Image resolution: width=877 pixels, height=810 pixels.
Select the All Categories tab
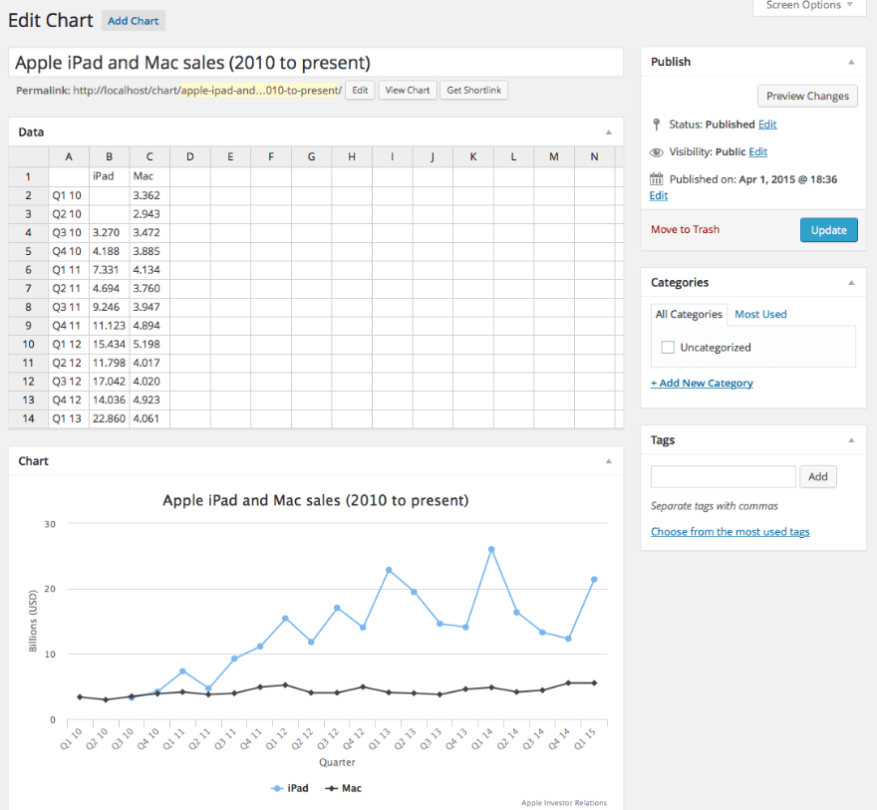689,314
